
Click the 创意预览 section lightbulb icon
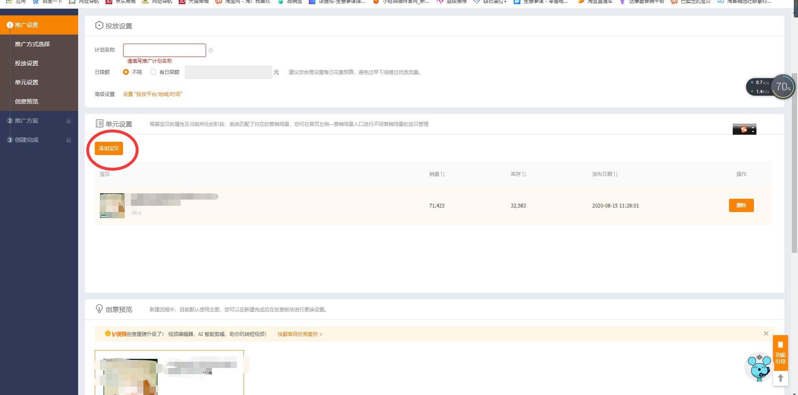point(99,309)
